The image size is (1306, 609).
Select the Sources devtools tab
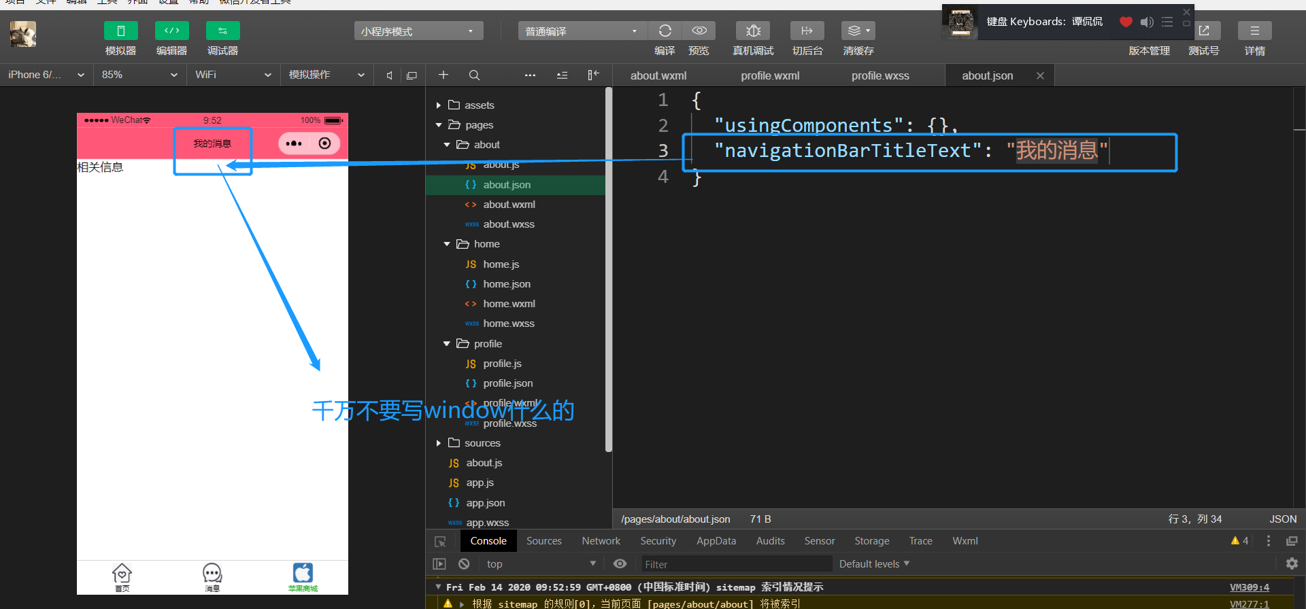tap(544, 541)
